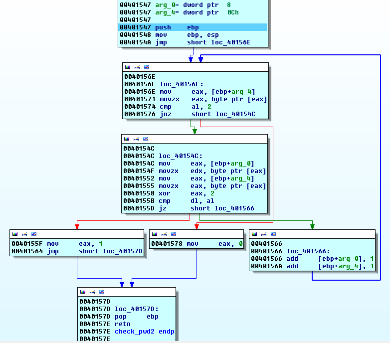Click the third header icon in the loc_40157D block

point(102,292)
